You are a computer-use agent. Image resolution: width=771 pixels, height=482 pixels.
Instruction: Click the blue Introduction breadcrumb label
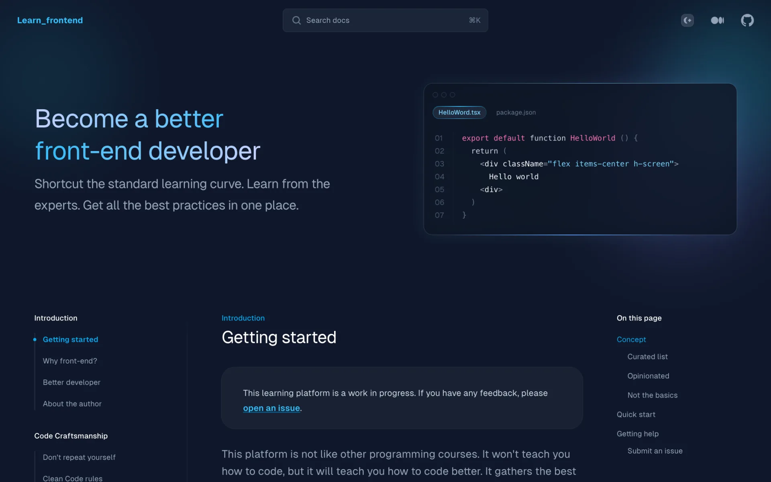[243, 318]
